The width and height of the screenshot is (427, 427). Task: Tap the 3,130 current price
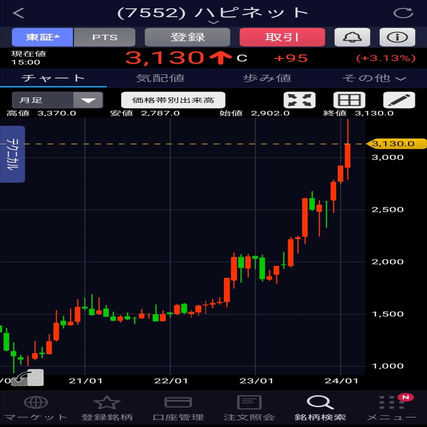point(164,58)
